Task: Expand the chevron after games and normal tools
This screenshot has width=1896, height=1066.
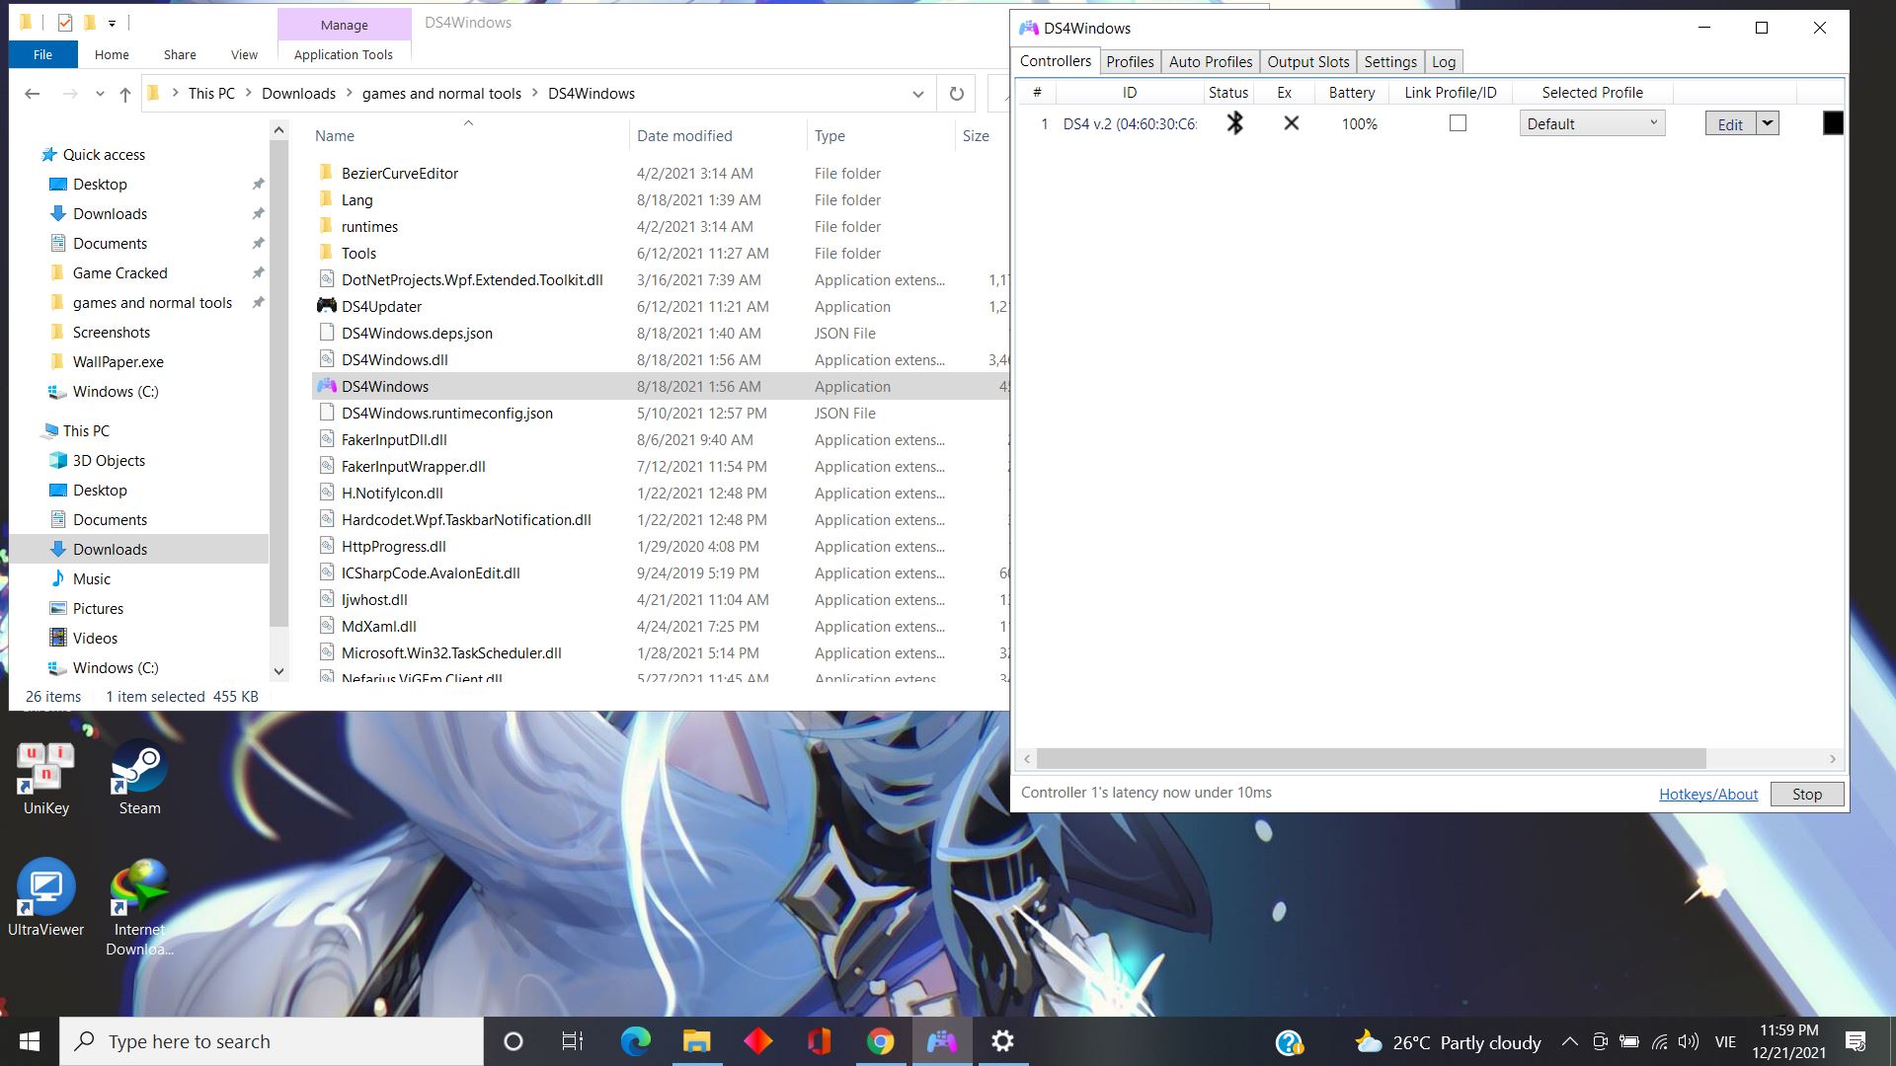Action: (x=534, y=94)
